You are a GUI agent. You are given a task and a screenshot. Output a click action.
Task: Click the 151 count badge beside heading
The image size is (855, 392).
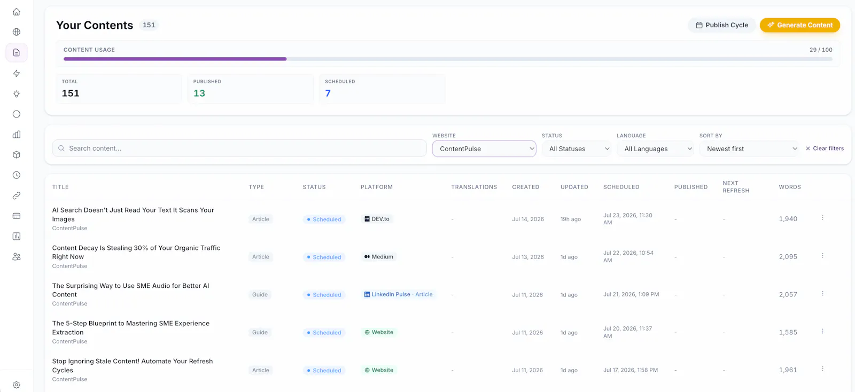149,25
